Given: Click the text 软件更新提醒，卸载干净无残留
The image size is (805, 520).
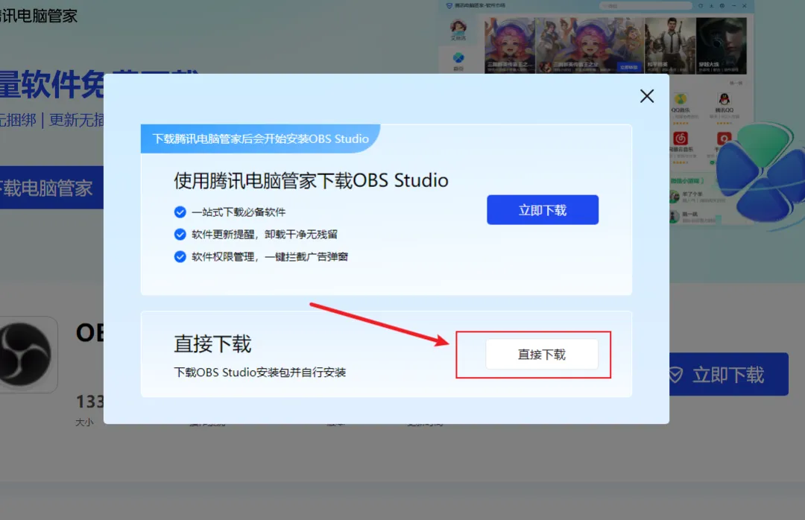Looking at the screenshot, I should [x=265, y=235].
